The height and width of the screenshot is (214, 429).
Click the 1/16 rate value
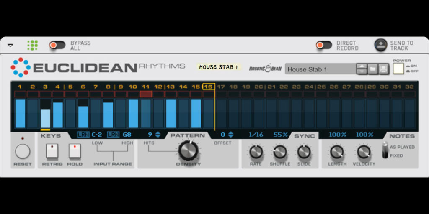click(256, 135)
